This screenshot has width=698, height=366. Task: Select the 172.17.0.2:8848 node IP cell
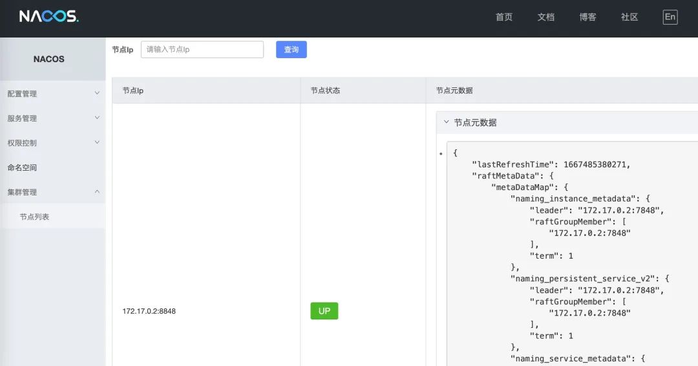149,311
